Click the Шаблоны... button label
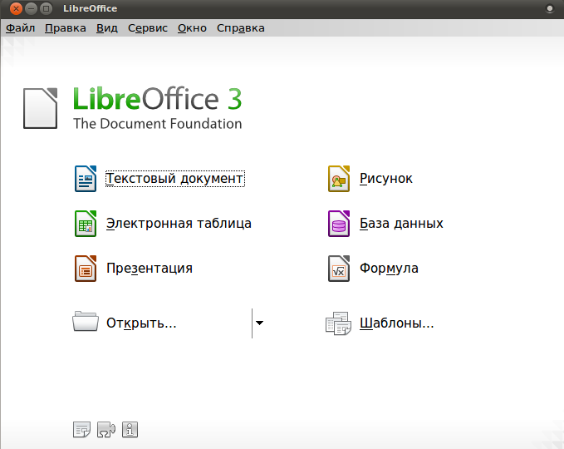 click(x=397, y=323)
